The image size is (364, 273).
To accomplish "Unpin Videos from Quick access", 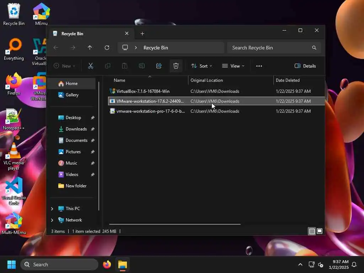I will pyautogui.click(x=93, y=175).
